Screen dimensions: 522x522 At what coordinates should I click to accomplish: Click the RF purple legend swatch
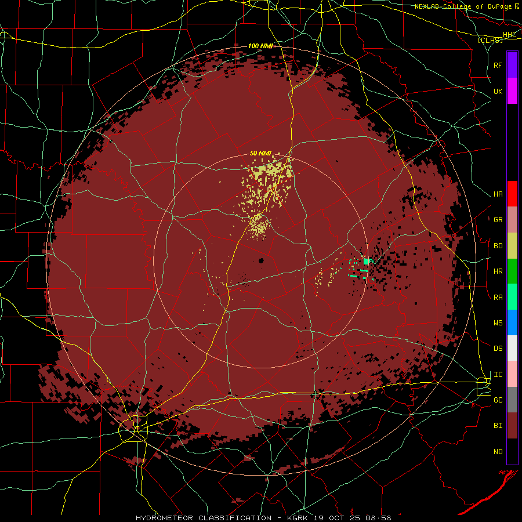[x=512, y=65]
